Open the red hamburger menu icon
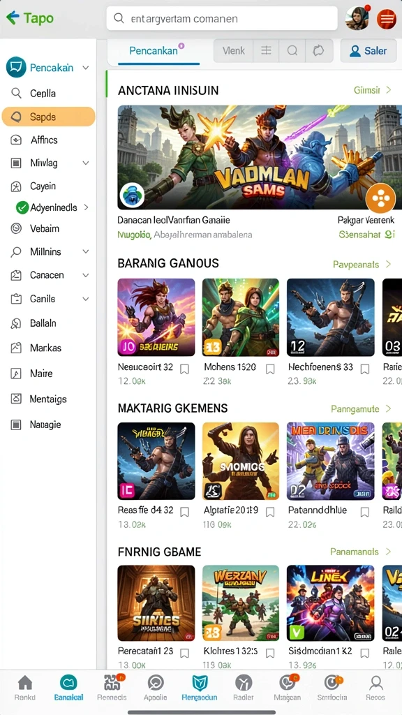Screen dimensions: 402x715 (386, 19)
